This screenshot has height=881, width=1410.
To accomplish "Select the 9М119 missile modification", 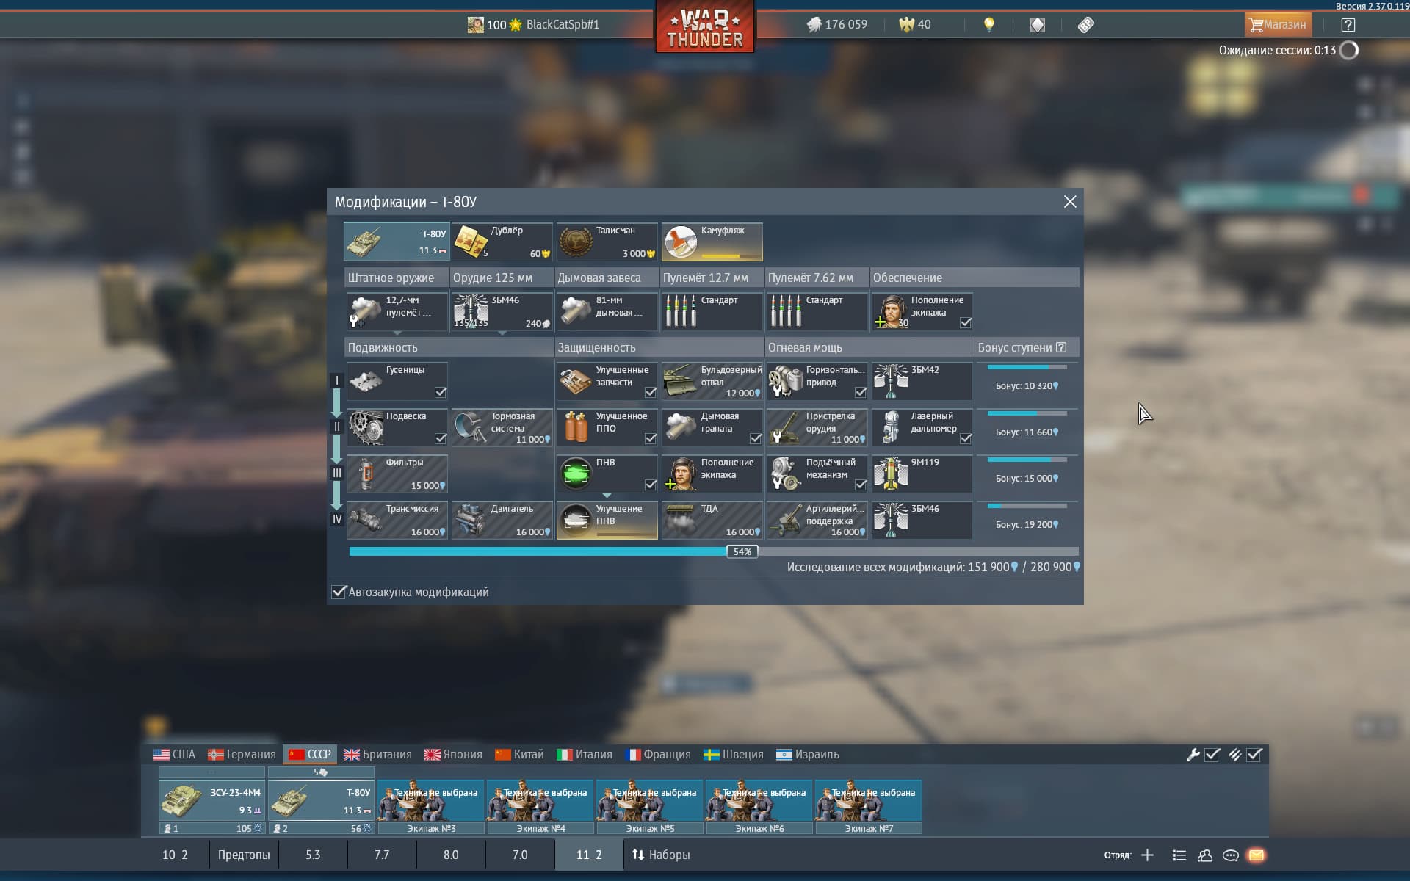I will [922, 474].
